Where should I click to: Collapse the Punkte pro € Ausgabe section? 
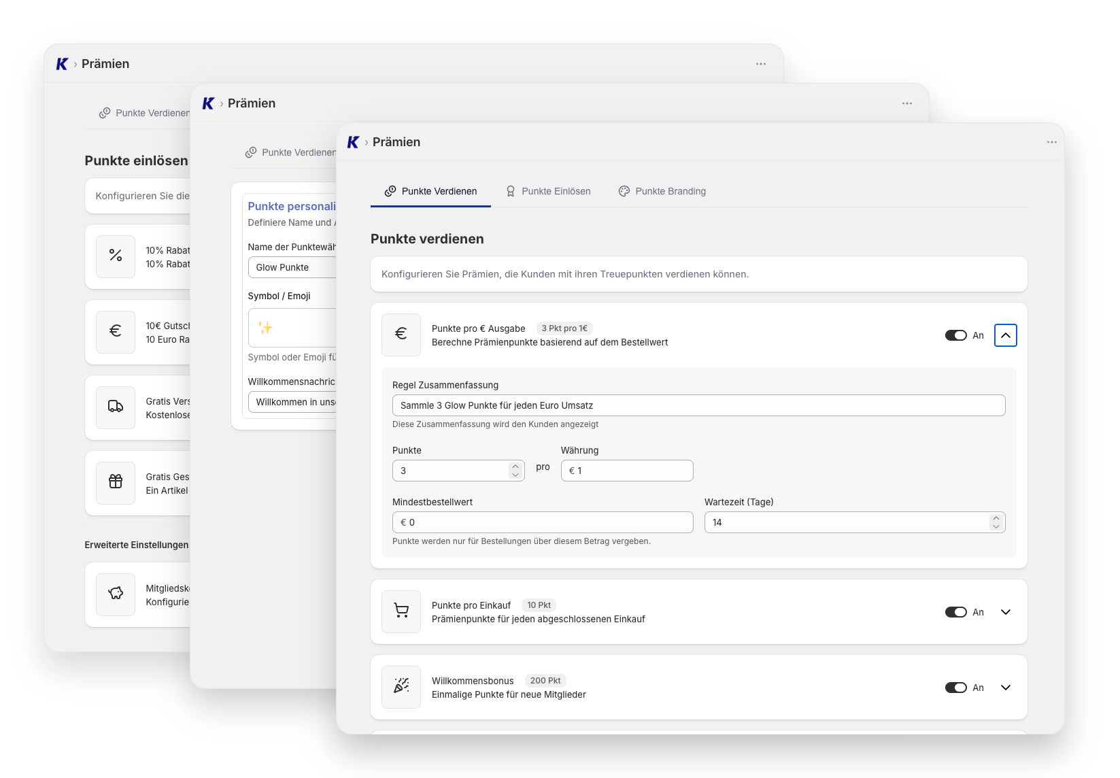coord(1006,335)
